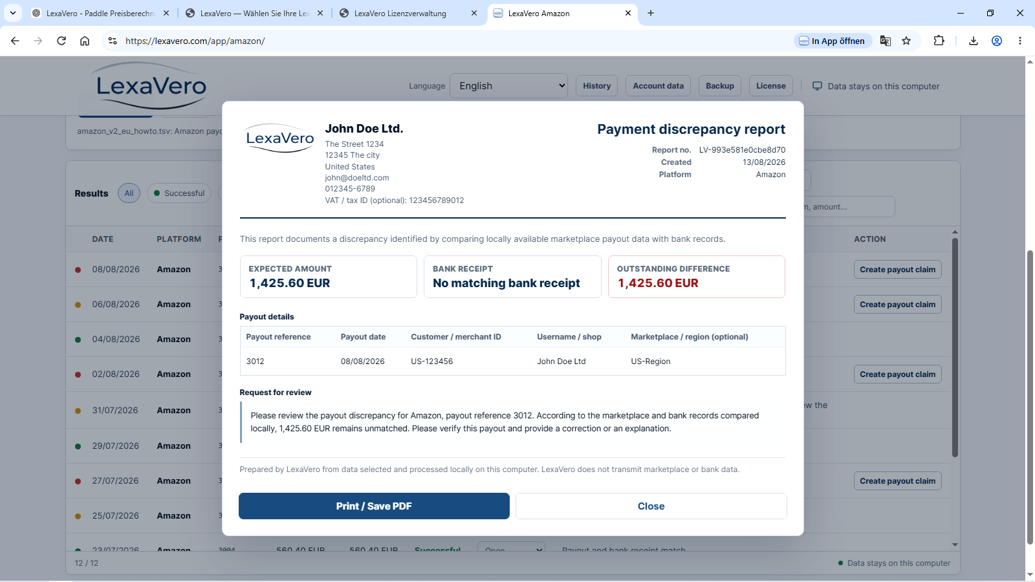Close the LexaVero Lizenzverwaltung tab
The height and width of the screenshot is (582, 1035).
click(x=474, y=13)
